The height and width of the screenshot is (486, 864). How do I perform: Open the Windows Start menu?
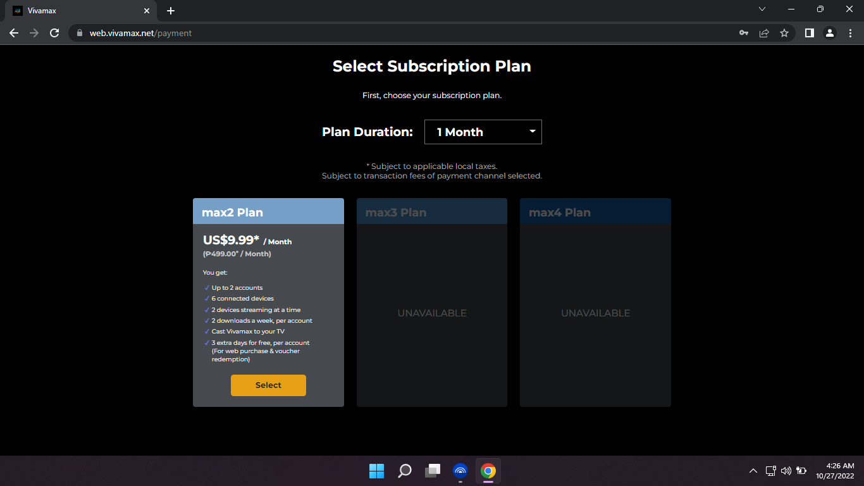[377, 471]
